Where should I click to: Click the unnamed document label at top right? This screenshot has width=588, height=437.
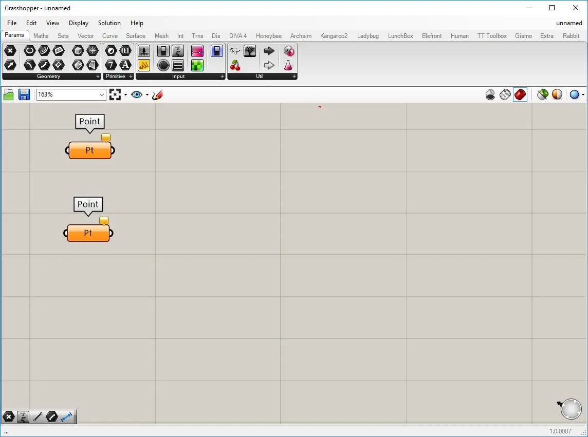click(x=569, y=23)
